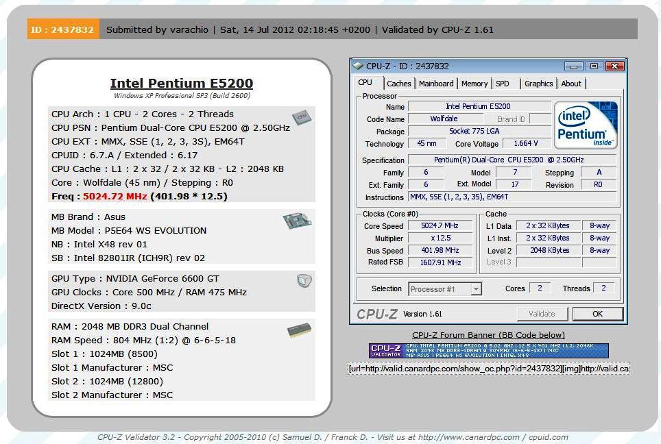Screen dimensions: 661x444
Task: Click the orange ID 2437832 badge
Action: (x=63, y=29)
